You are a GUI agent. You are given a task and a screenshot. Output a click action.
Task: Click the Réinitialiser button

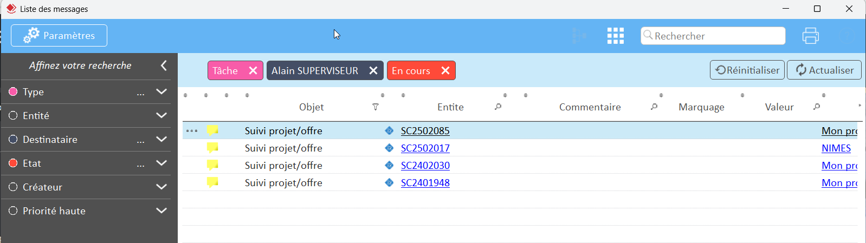tap(747, 70)
